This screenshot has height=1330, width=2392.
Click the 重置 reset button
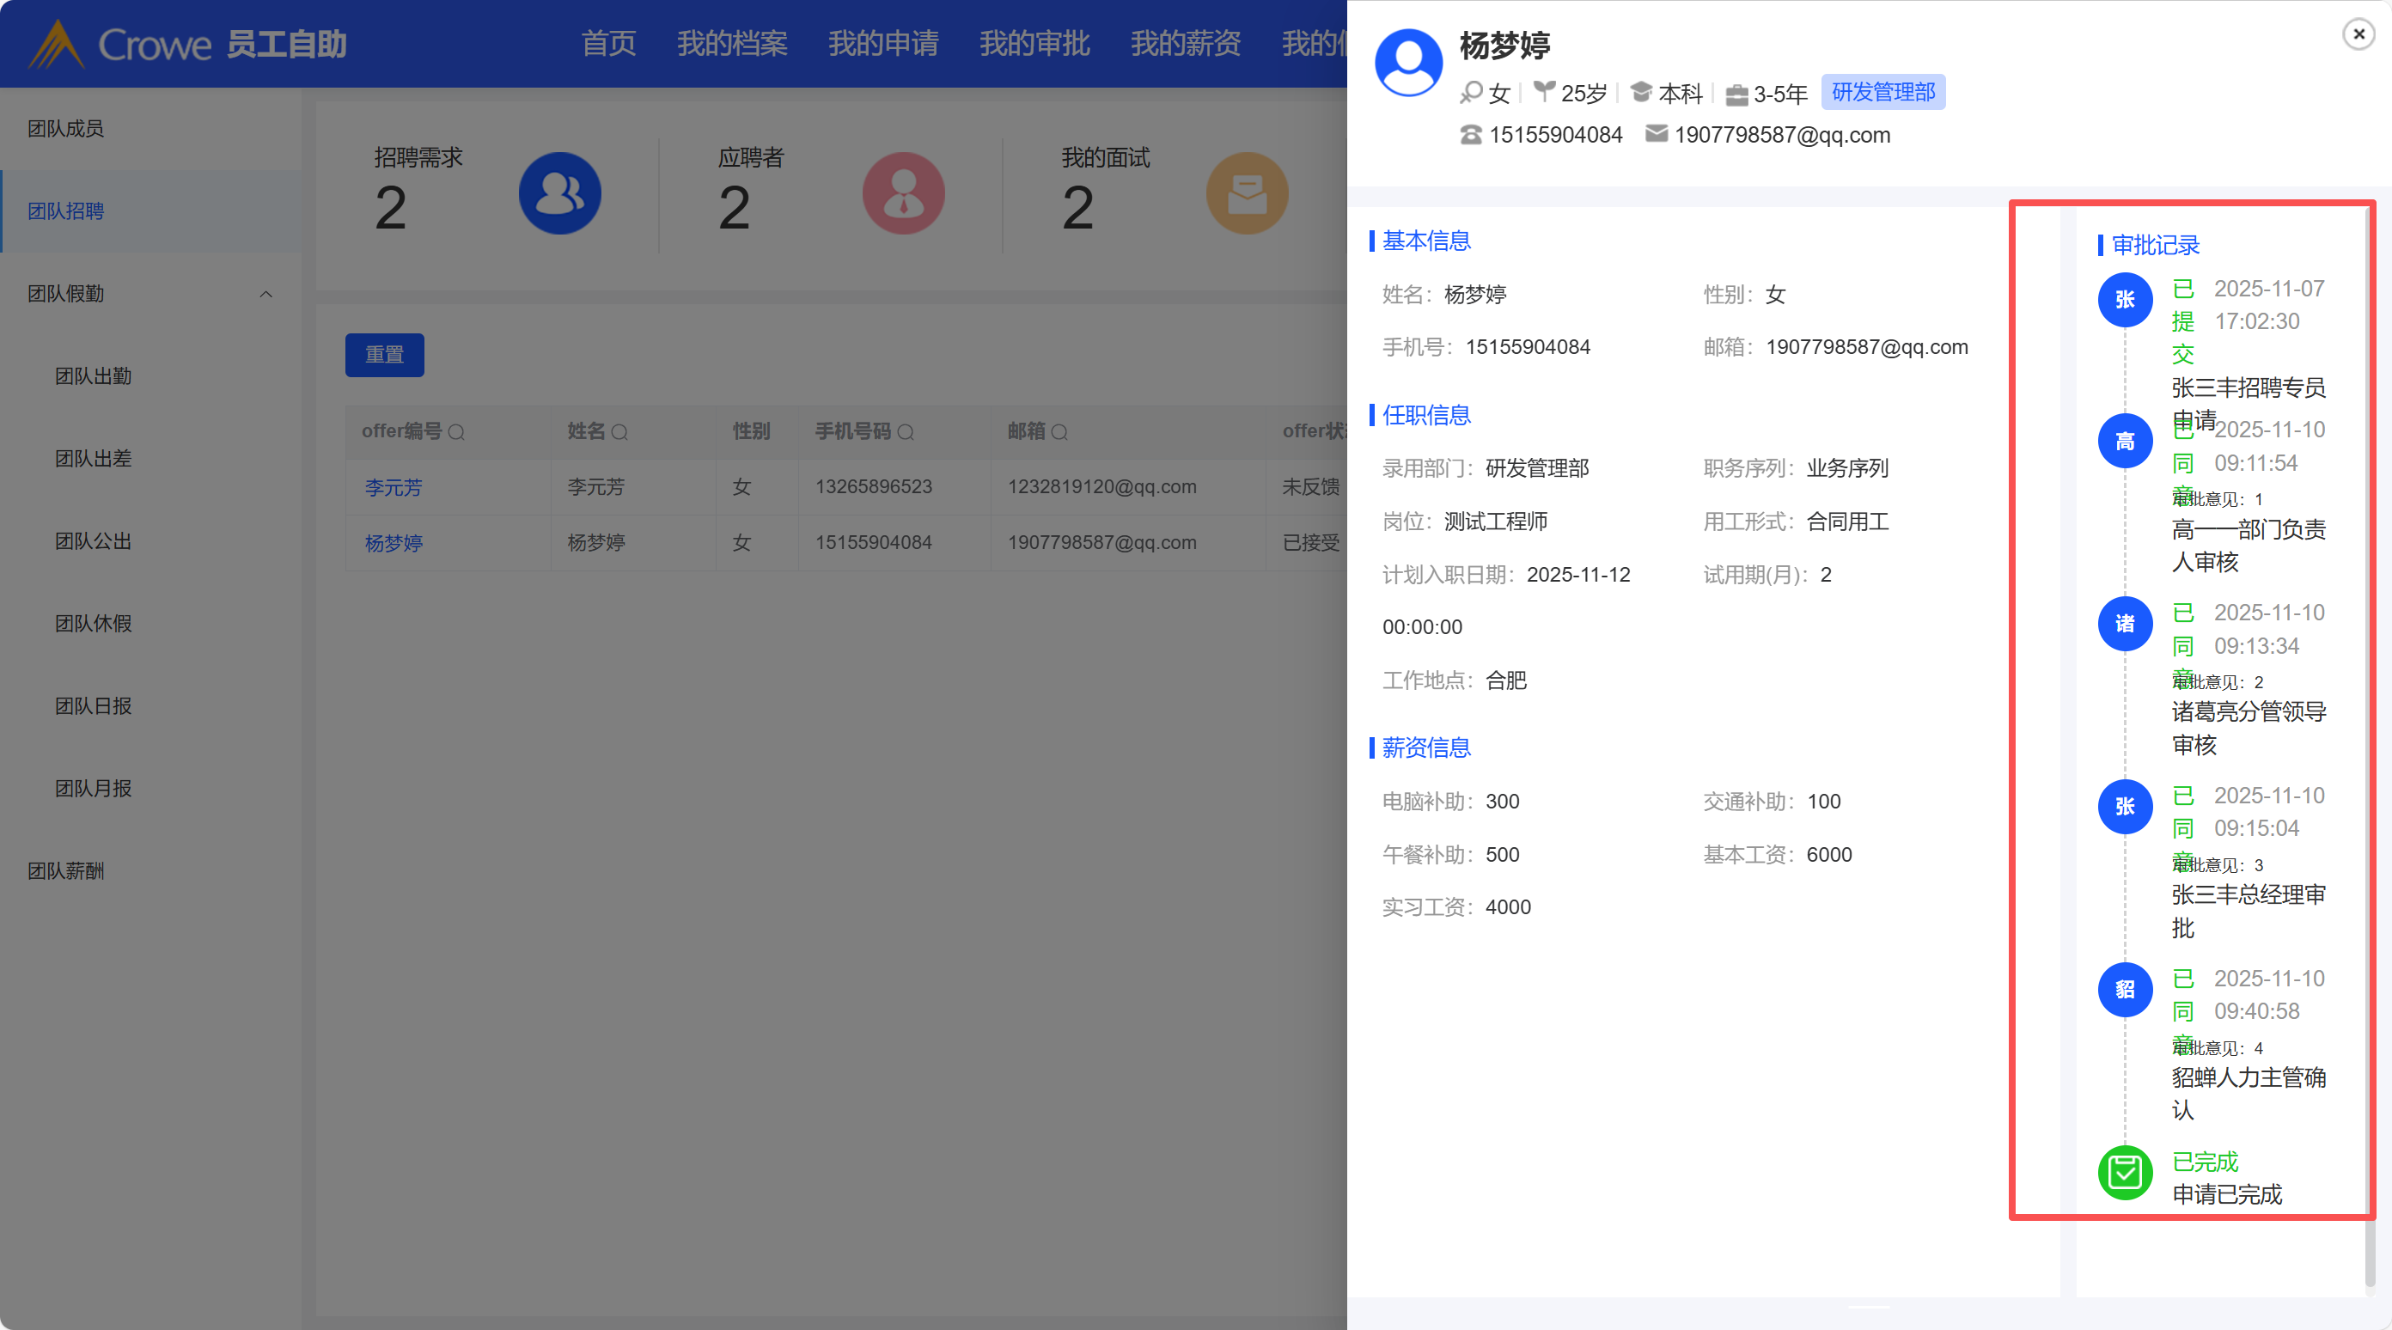[384, 355]
